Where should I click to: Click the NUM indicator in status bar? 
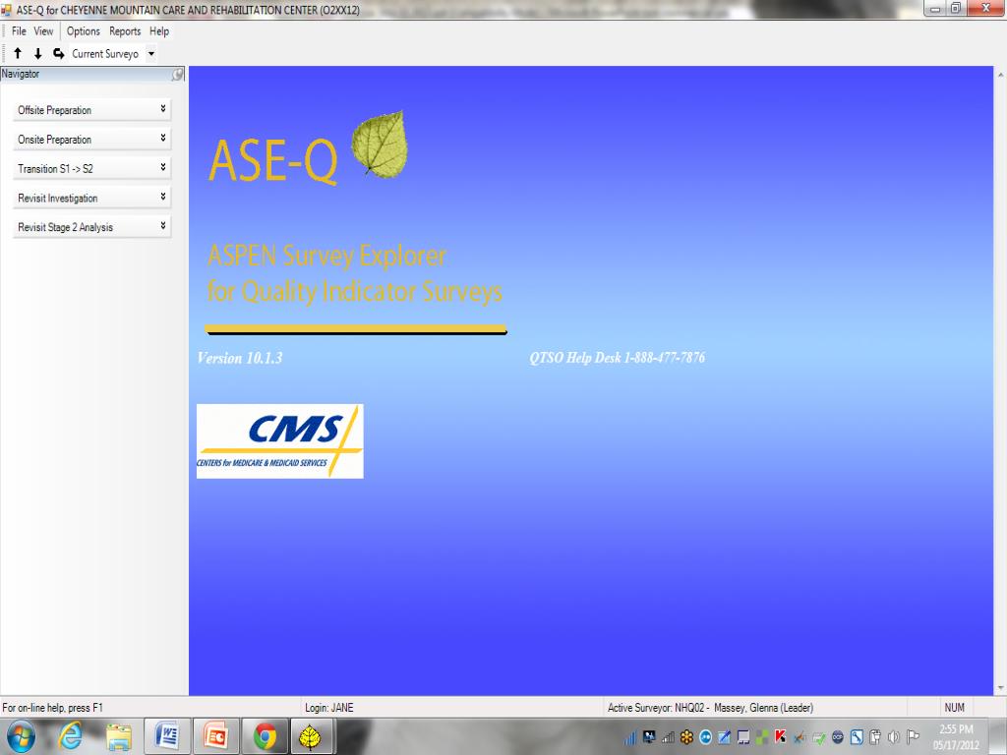pyautogui.click(x=954, y=708)
